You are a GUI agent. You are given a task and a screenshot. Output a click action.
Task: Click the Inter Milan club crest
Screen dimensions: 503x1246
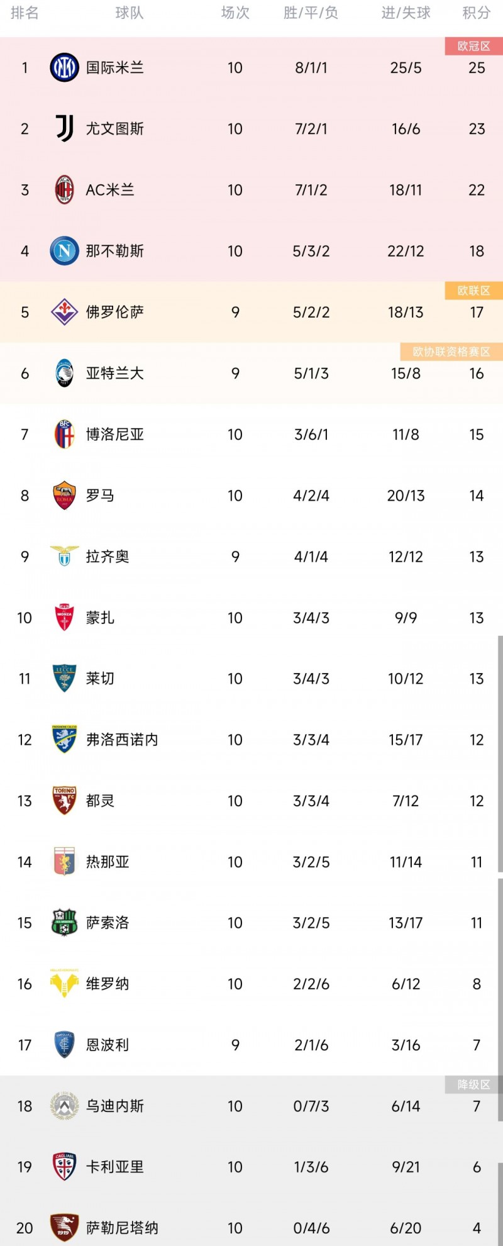coord(64,67)
